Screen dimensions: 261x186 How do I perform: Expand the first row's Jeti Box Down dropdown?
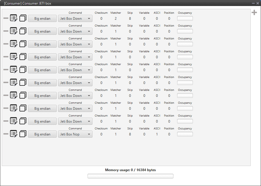point(75,19)
